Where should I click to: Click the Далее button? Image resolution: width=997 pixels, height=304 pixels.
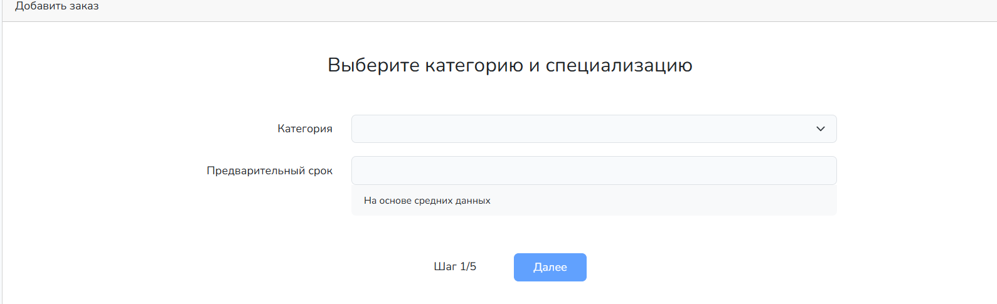pyautogui.click(x=550, y=267)
